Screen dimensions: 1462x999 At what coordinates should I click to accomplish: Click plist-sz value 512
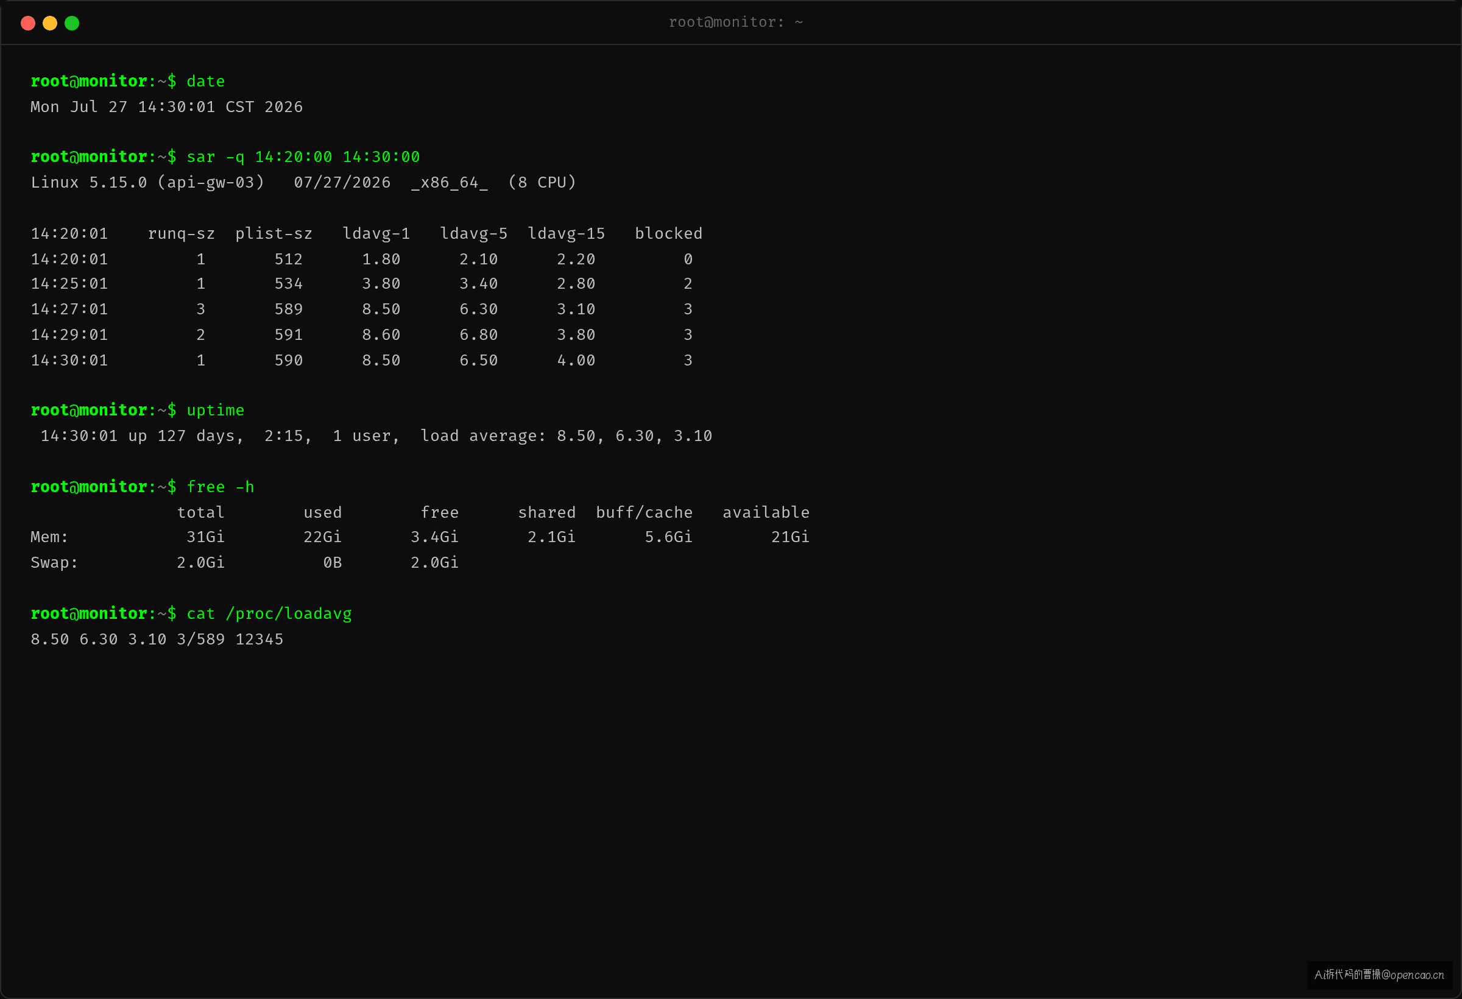click(289, 259)
